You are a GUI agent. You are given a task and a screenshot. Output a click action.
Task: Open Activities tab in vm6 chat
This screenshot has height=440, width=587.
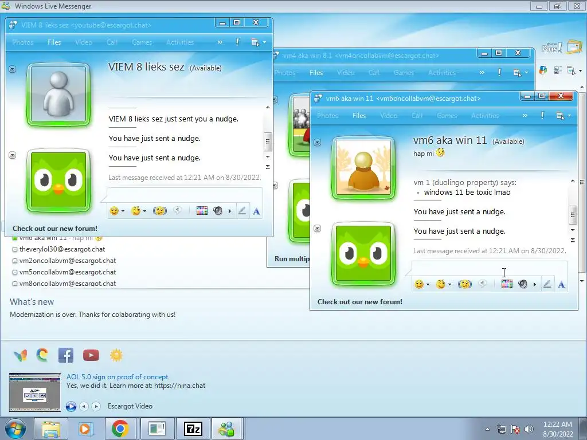pos(485,116)
